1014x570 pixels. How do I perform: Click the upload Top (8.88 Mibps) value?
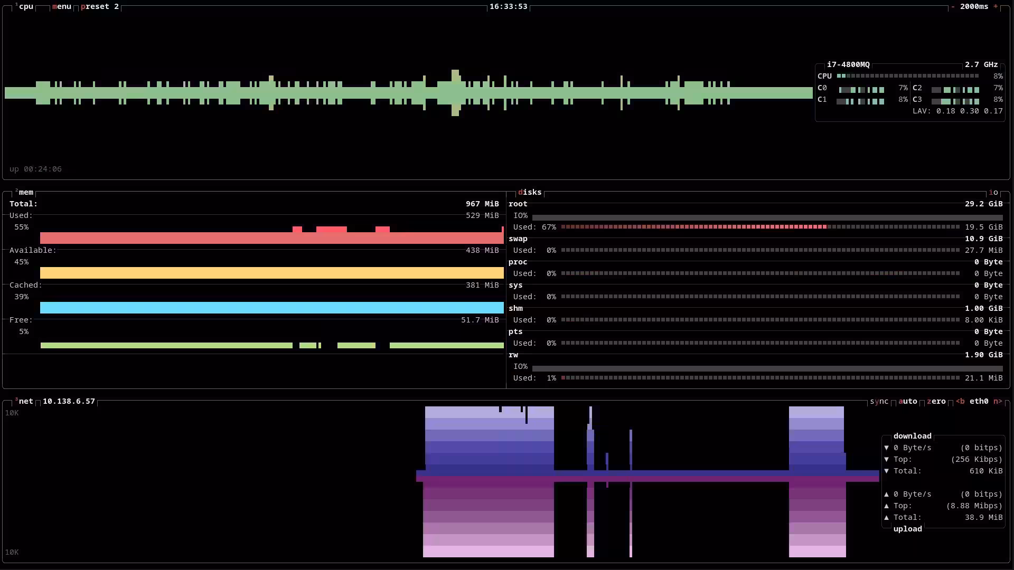tap(974, 506)
